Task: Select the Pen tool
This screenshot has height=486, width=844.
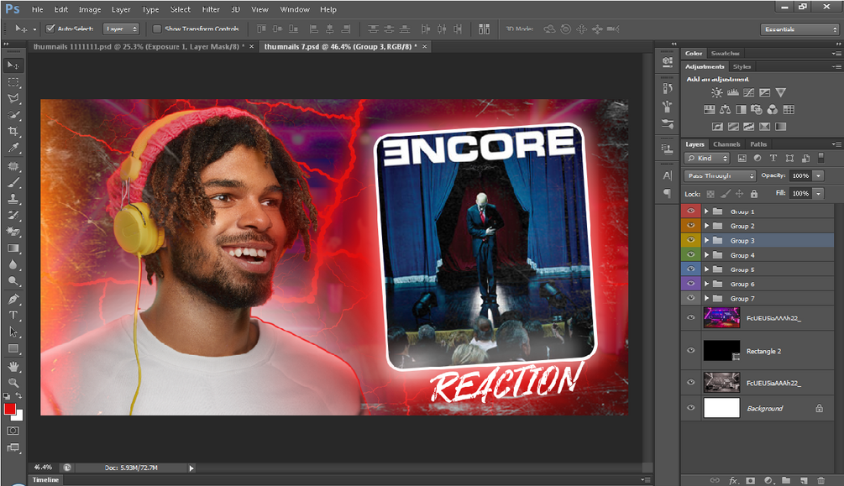Action: (x=13, y=300)
